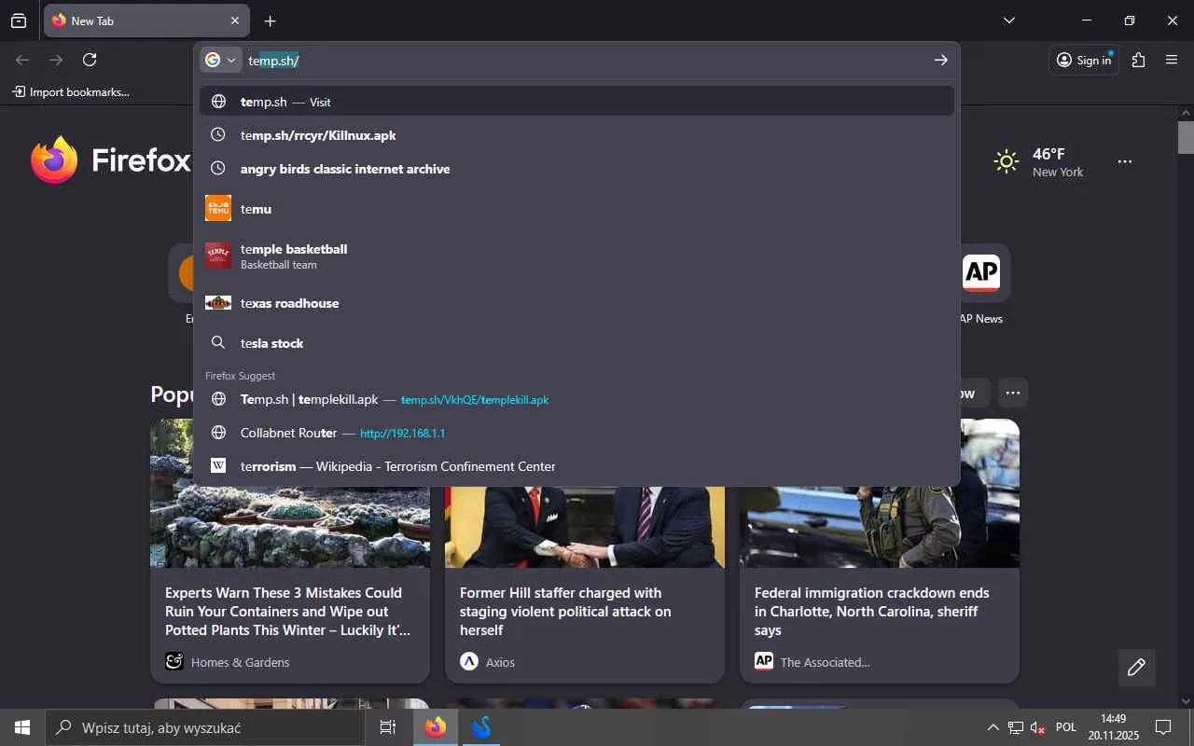Viewport: 1194px width, 746px height.
Task: Click the page vertical scrollbar thumb
Action: [x=1186, y=136]
